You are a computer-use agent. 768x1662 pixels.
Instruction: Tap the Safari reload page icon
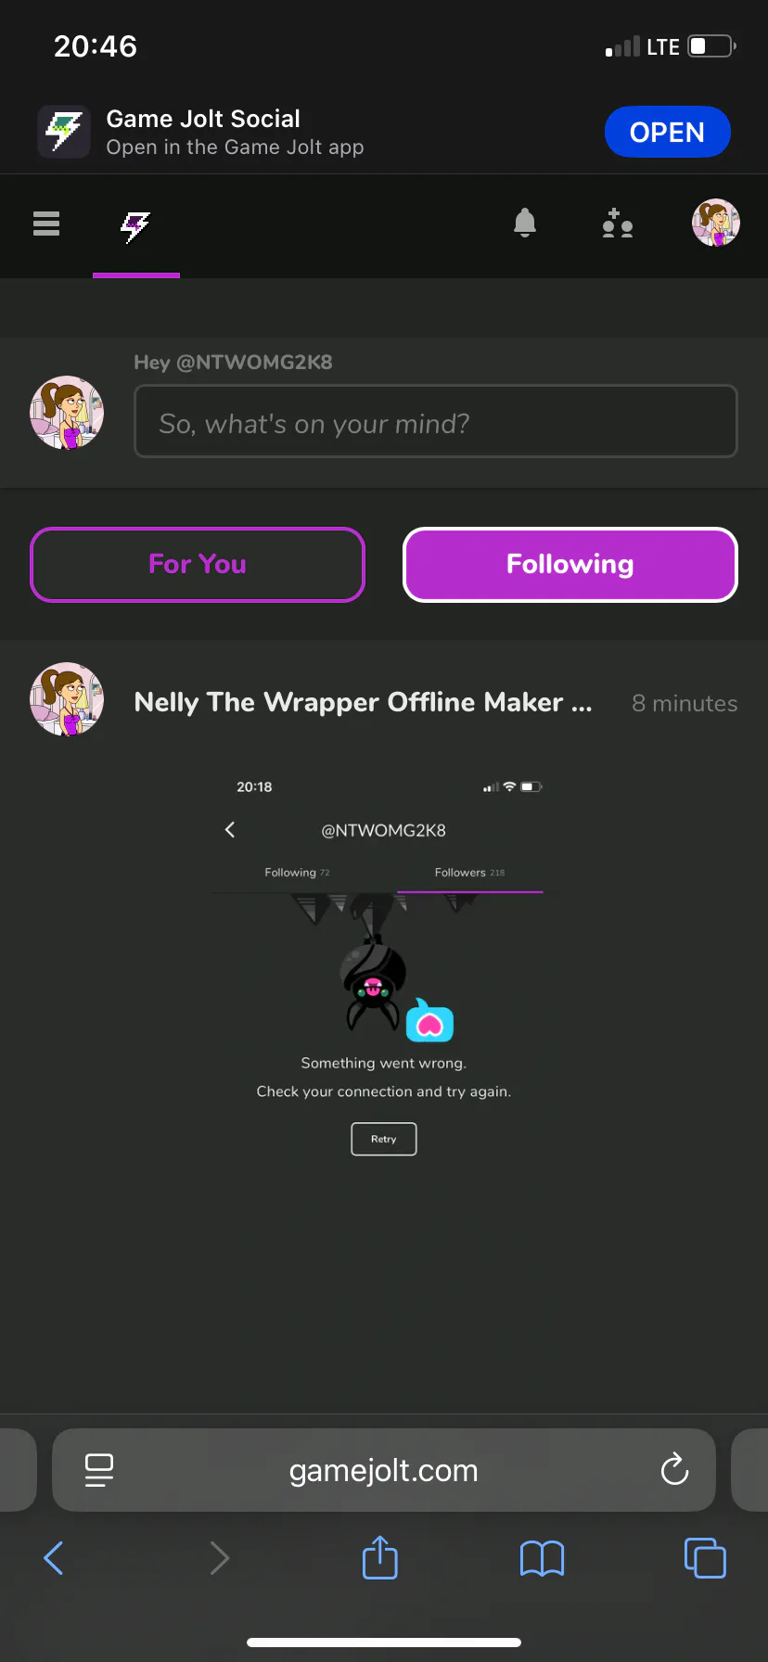point(674,1469)
